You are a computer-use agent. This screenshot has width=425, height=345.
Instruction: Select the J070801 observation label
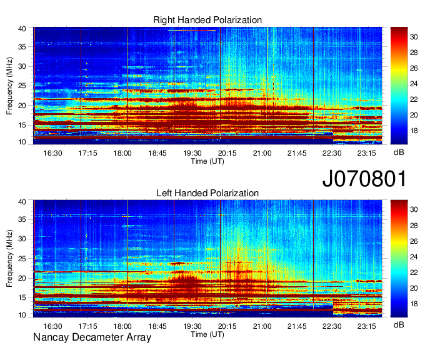364,179
